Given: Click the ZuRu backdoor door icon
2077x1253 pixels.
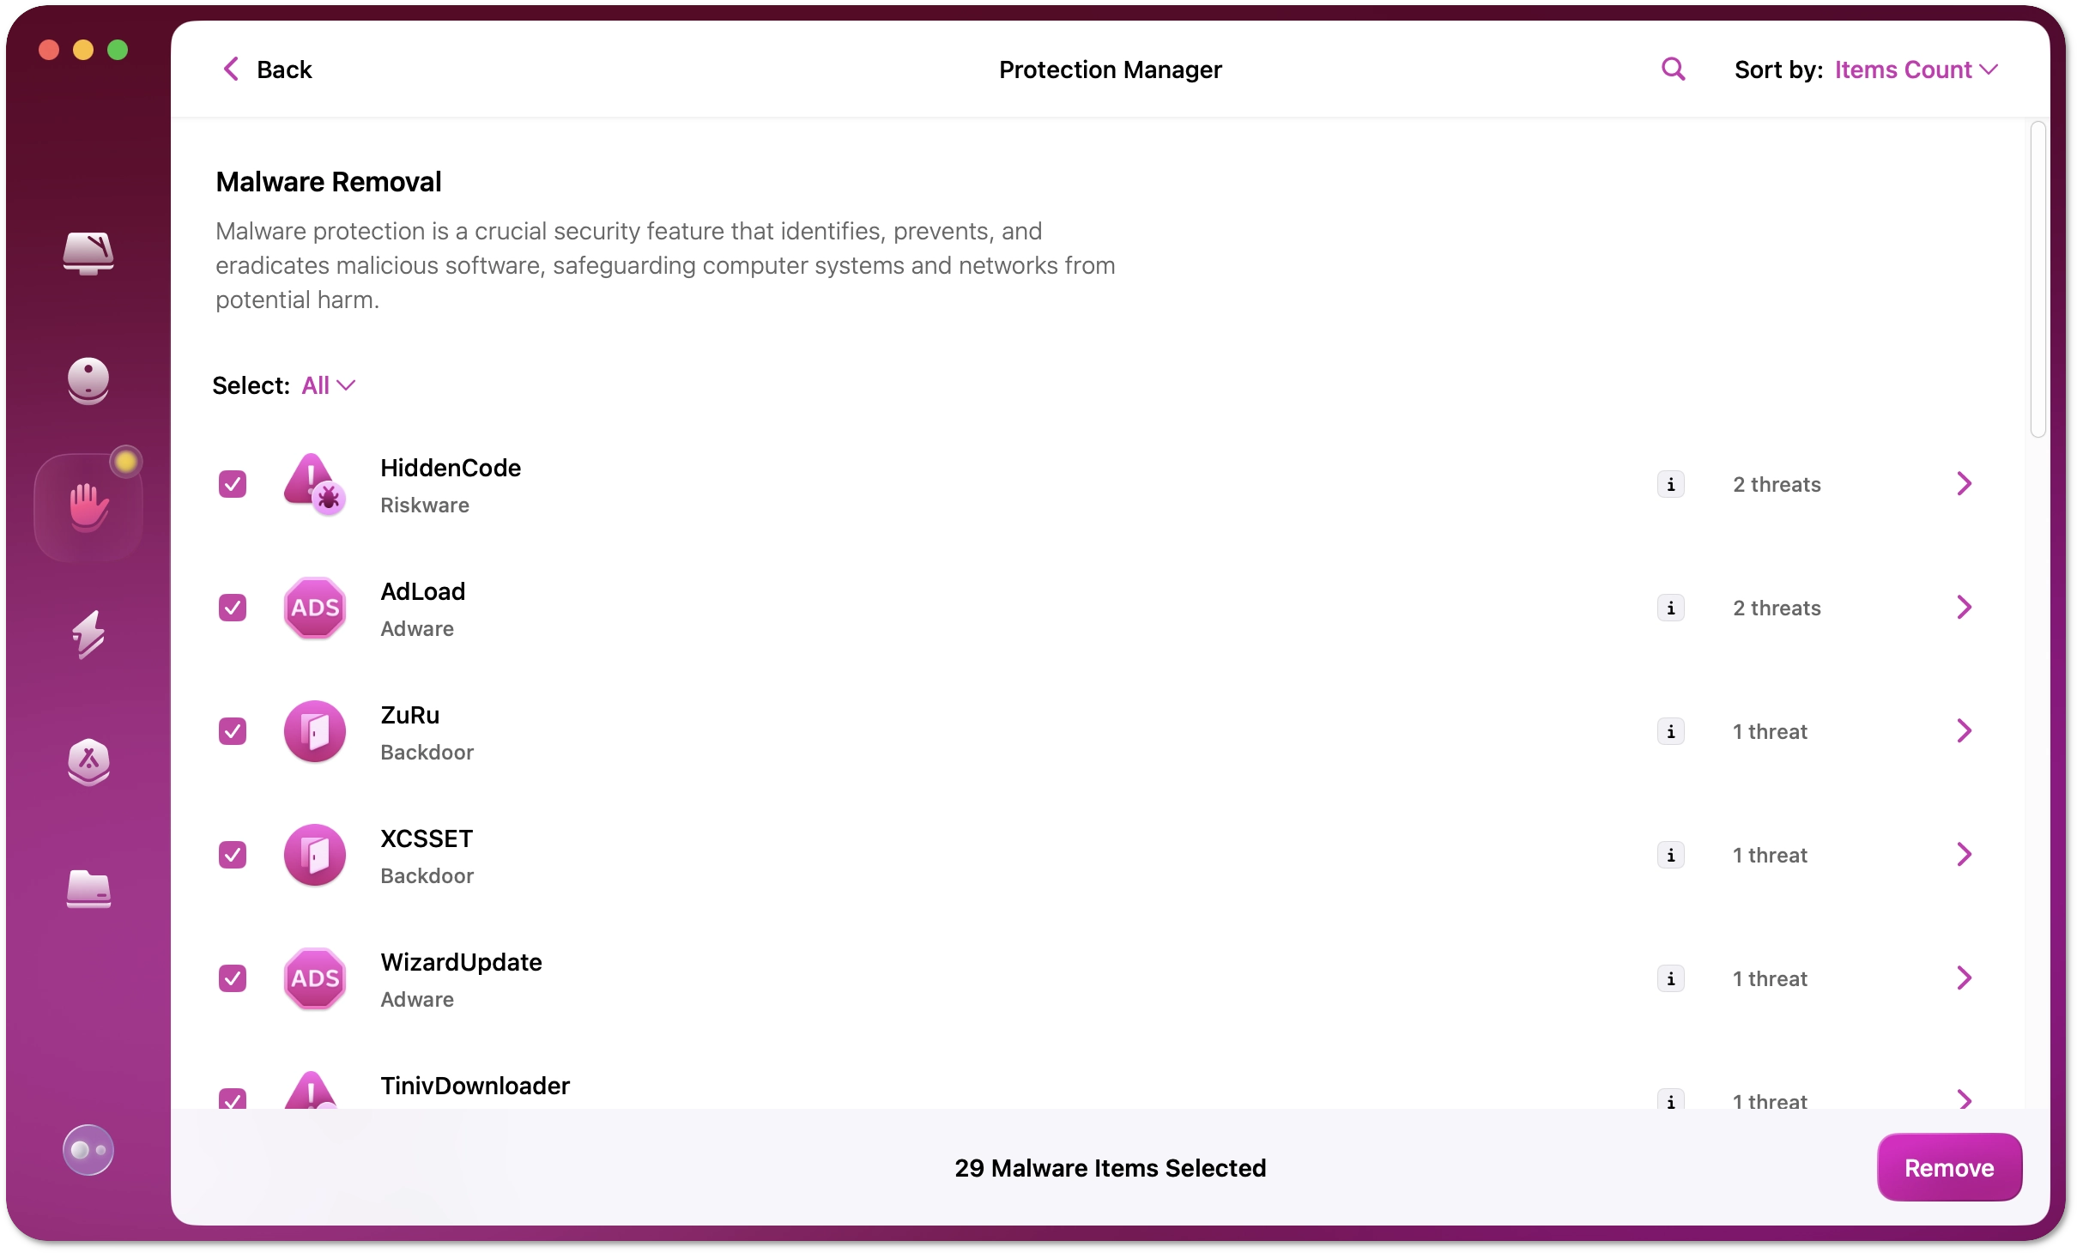Looking at the screenshot, I should coord(314,731).
